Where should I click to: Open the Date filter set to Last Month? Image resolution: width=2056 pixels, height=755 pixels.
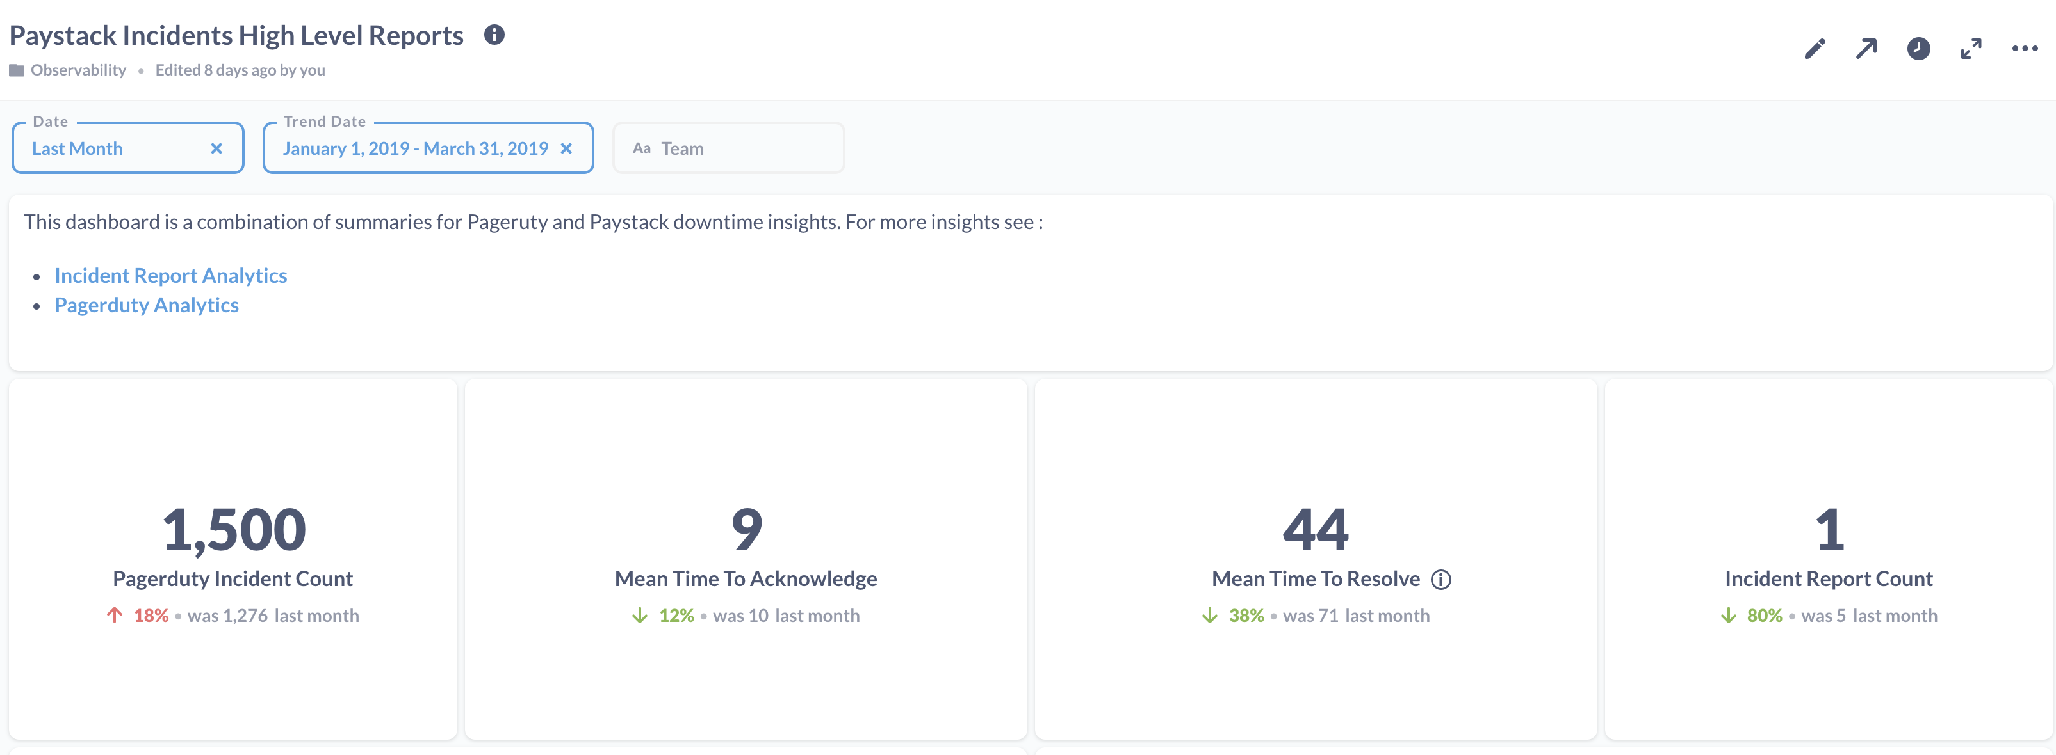127,148
